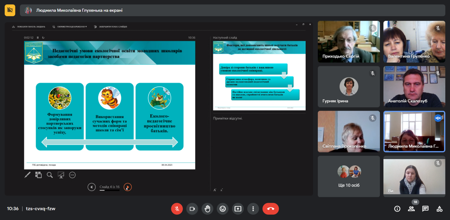The image size is (450, 220).
Task: Show the participants list panel
Action: click(x=411, y=209)
